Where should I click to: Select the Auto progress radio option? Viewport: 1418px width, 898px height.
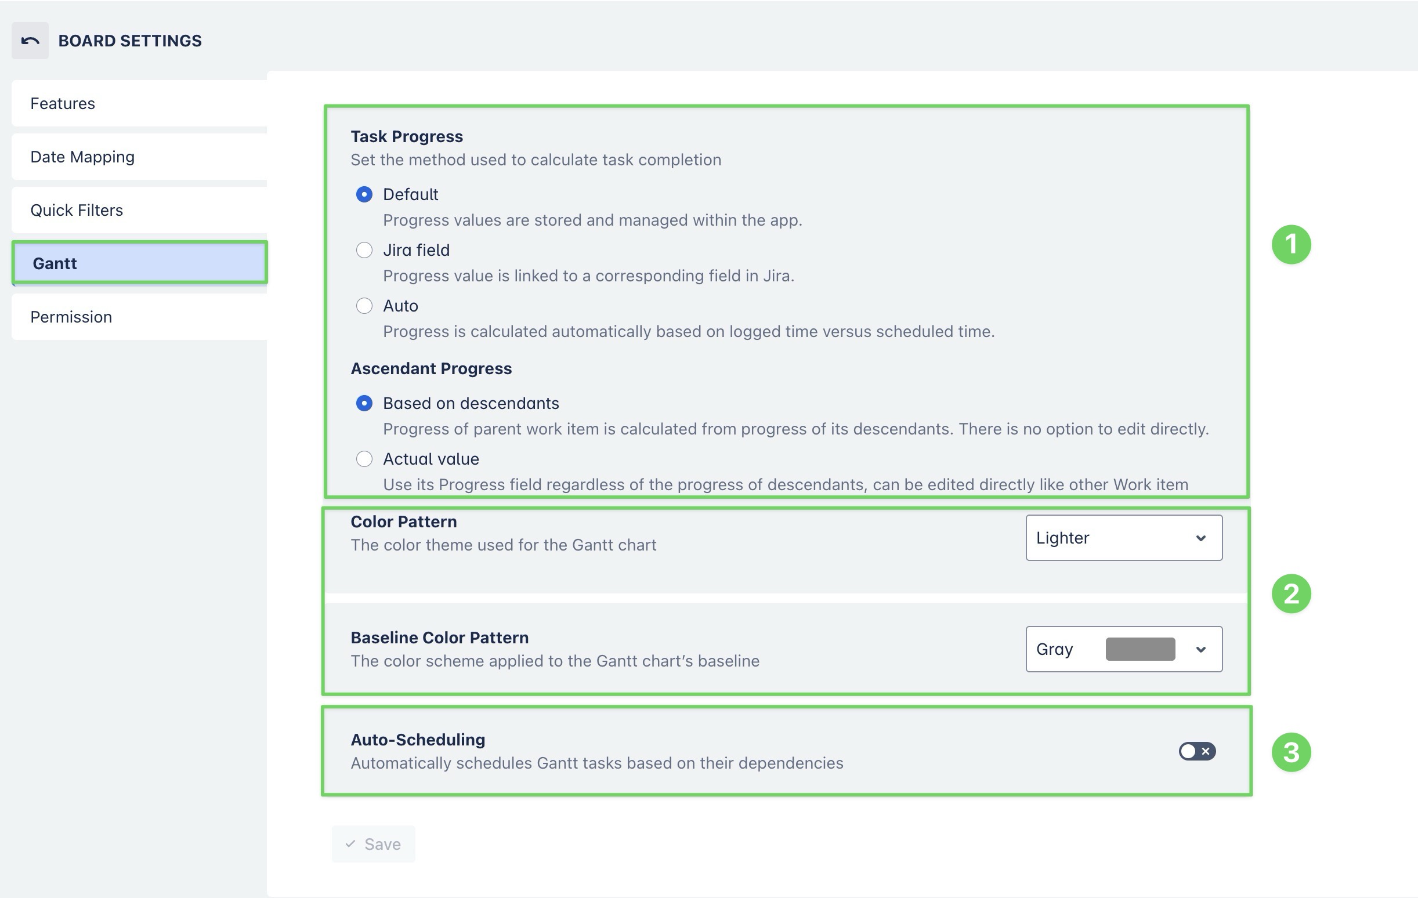tap(364, 306)
